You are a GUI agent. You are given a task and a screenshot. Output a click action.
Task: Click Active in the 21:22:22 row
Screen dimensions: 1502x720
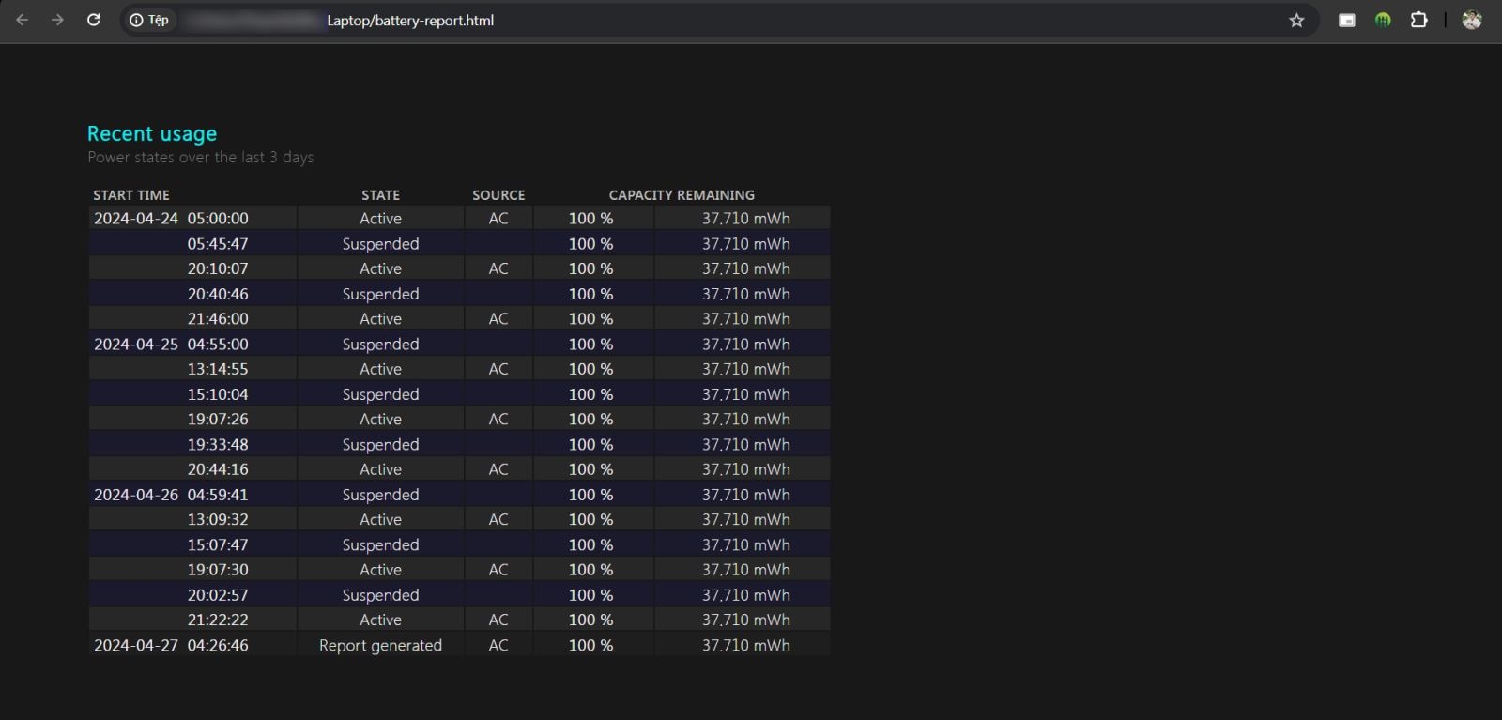[380, 620]
